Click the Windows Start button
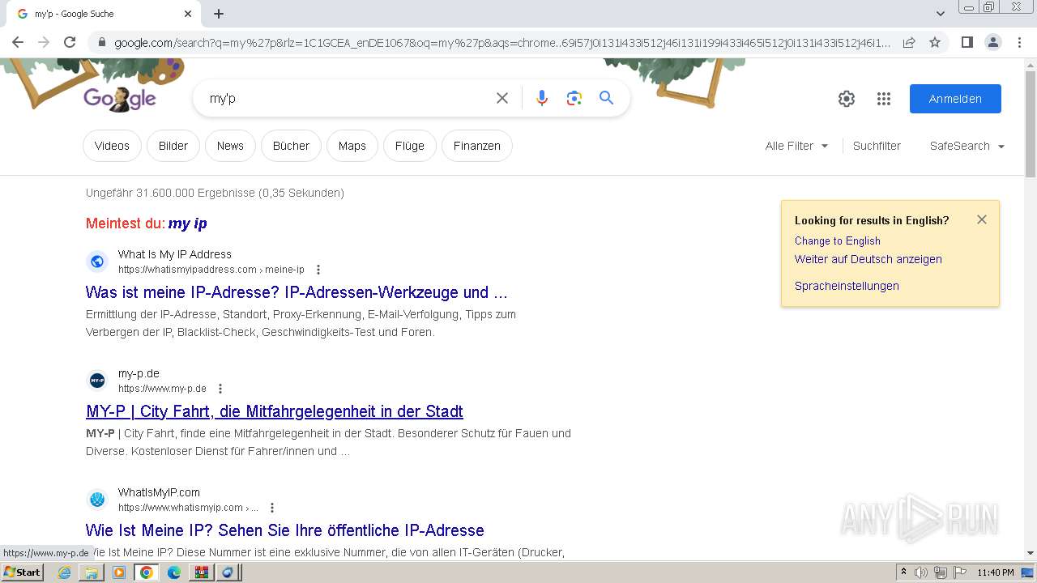The height and width of the screenshot is (583, 1037). [22, 572]
